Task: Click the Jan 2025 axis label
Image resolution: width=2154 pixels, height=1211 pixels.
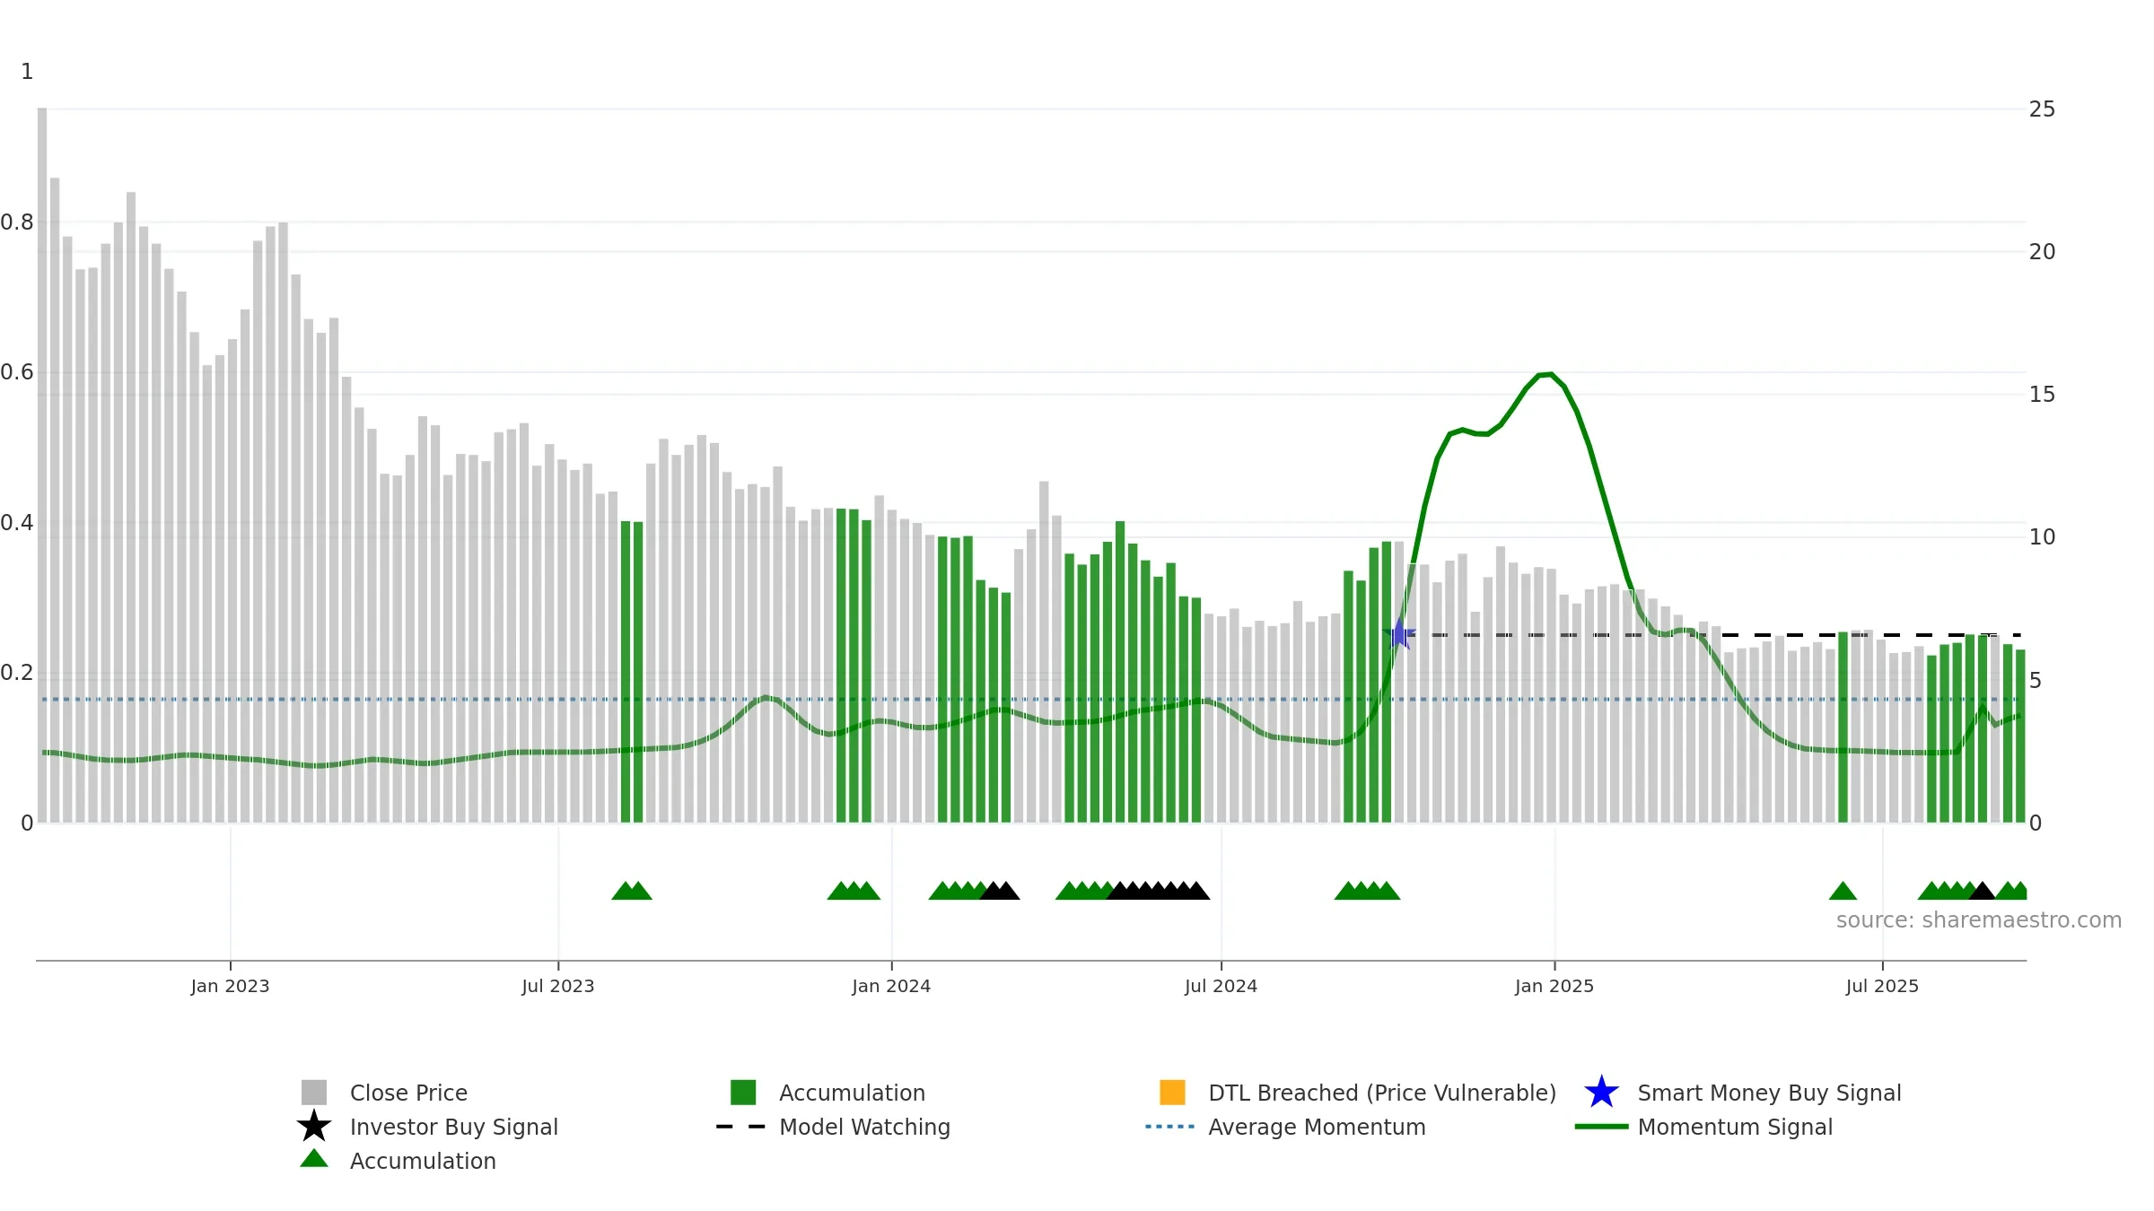Action: [1554, 986]
